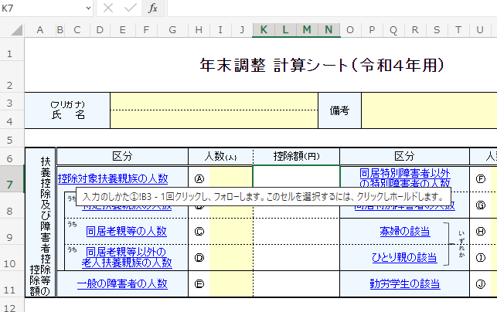Image resolution: width=497 pixels, height=312 pixels.
Task: Click the Name Box showing K7
Action: point(43,8)
